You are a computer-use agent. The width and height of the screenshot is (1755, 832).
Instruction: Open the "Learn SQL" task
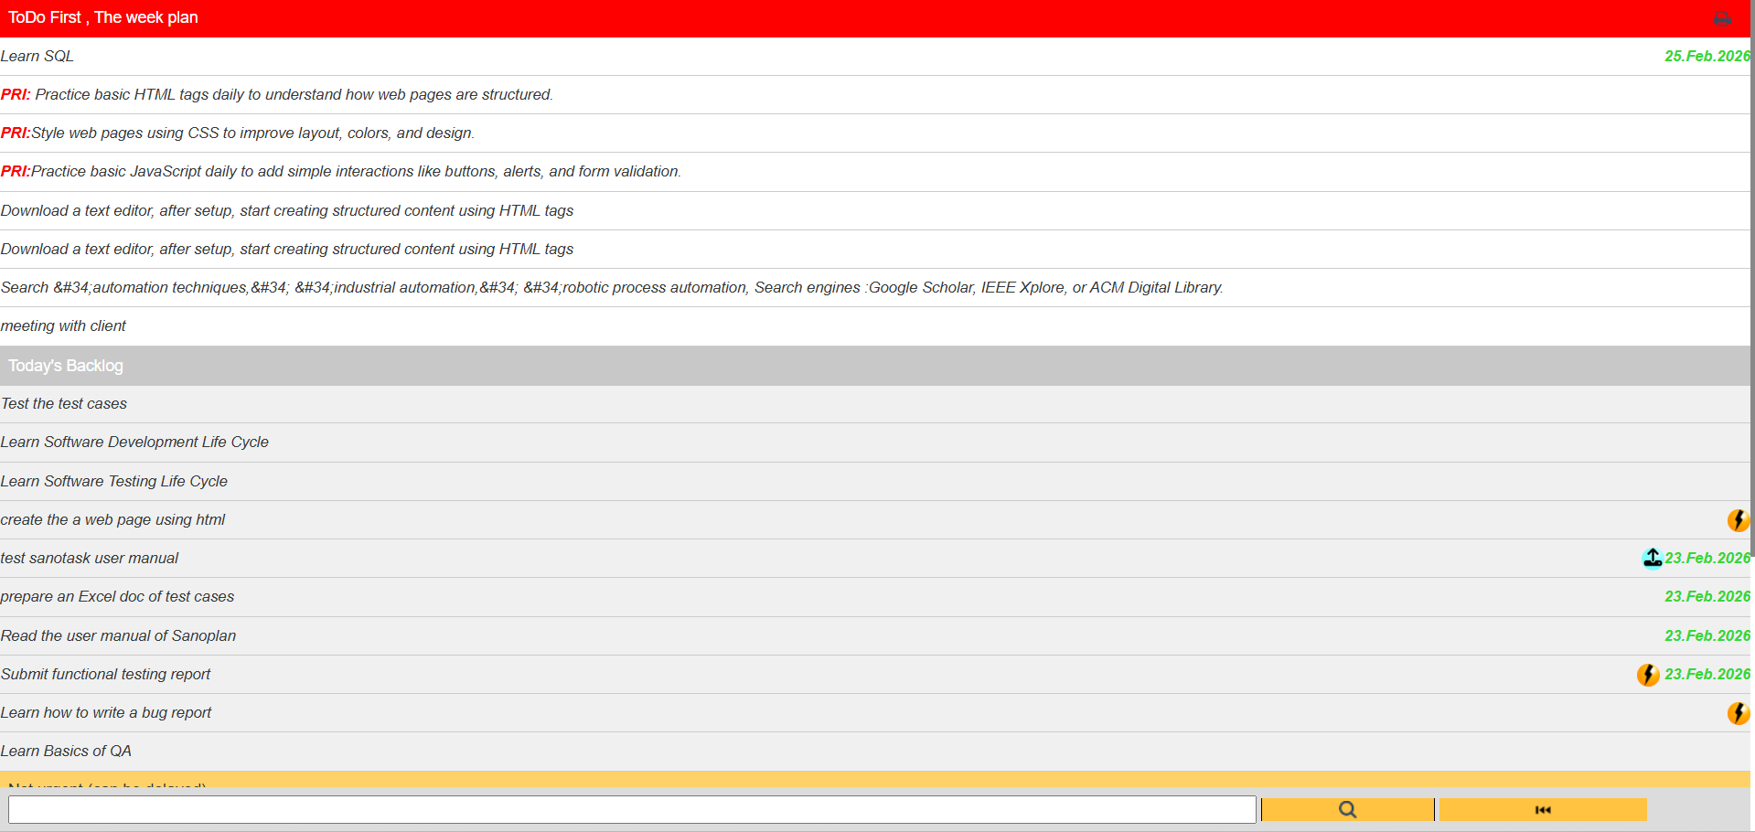coord(37,56)
